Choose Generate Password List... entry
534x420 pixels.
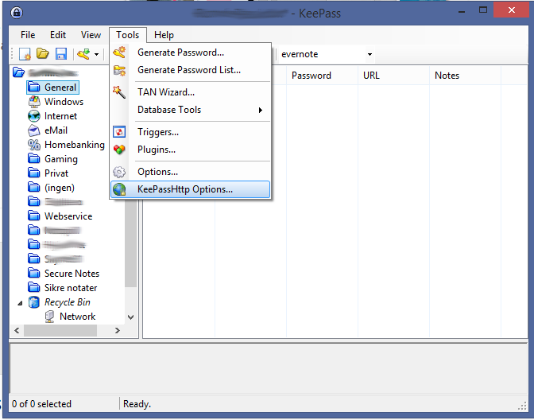(x=189, y=70)
